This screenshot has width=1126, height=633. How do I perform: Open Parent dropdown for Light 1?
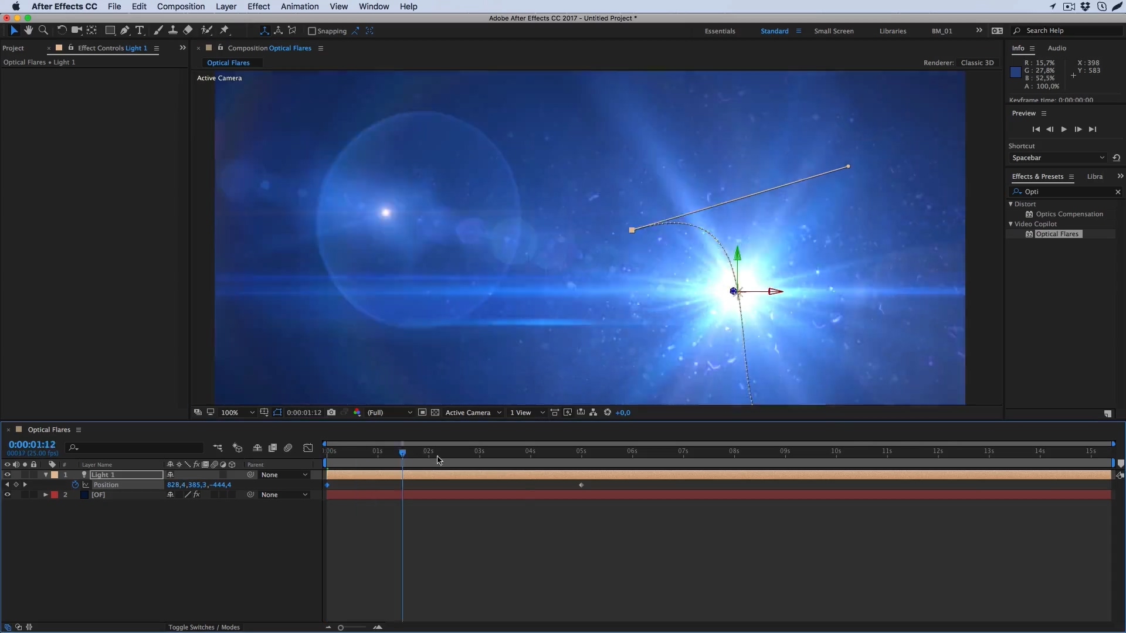click(x=284, y=475)
